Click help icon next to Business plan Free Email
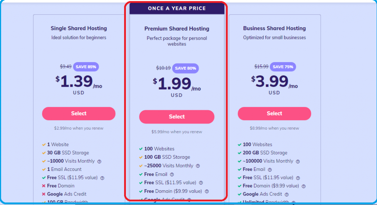 pos(270,170)
